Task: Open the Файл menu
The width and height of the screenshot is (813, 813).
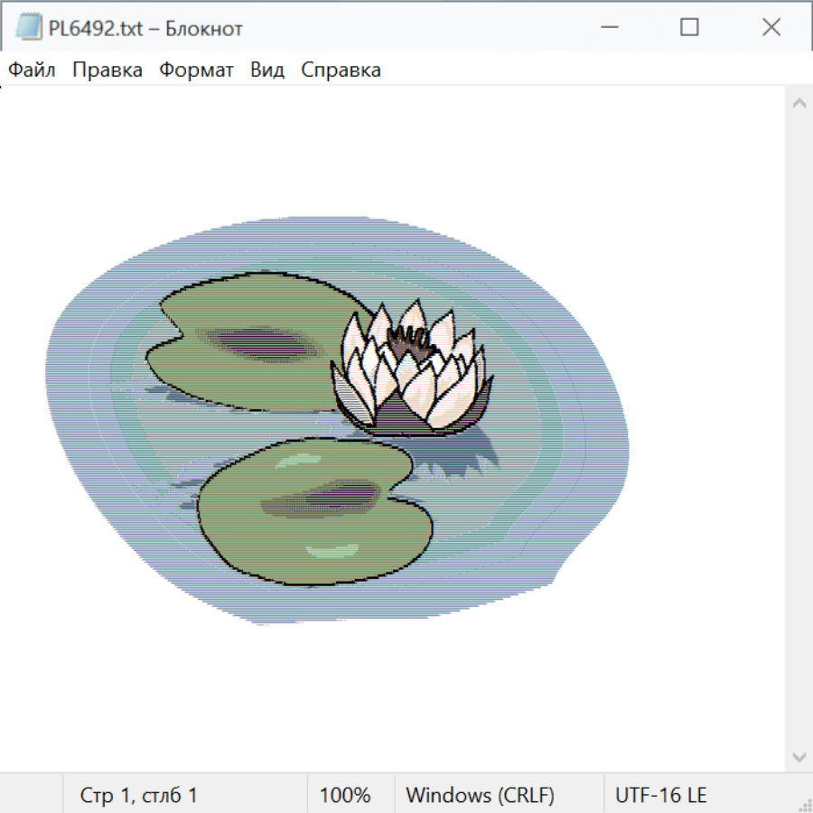Action: 32,70
